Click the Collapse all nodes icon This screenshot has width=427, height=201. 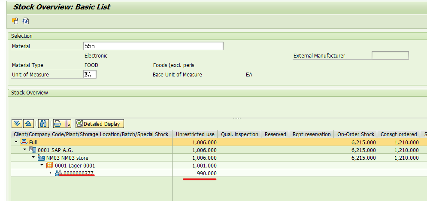[x=28, y=124]
